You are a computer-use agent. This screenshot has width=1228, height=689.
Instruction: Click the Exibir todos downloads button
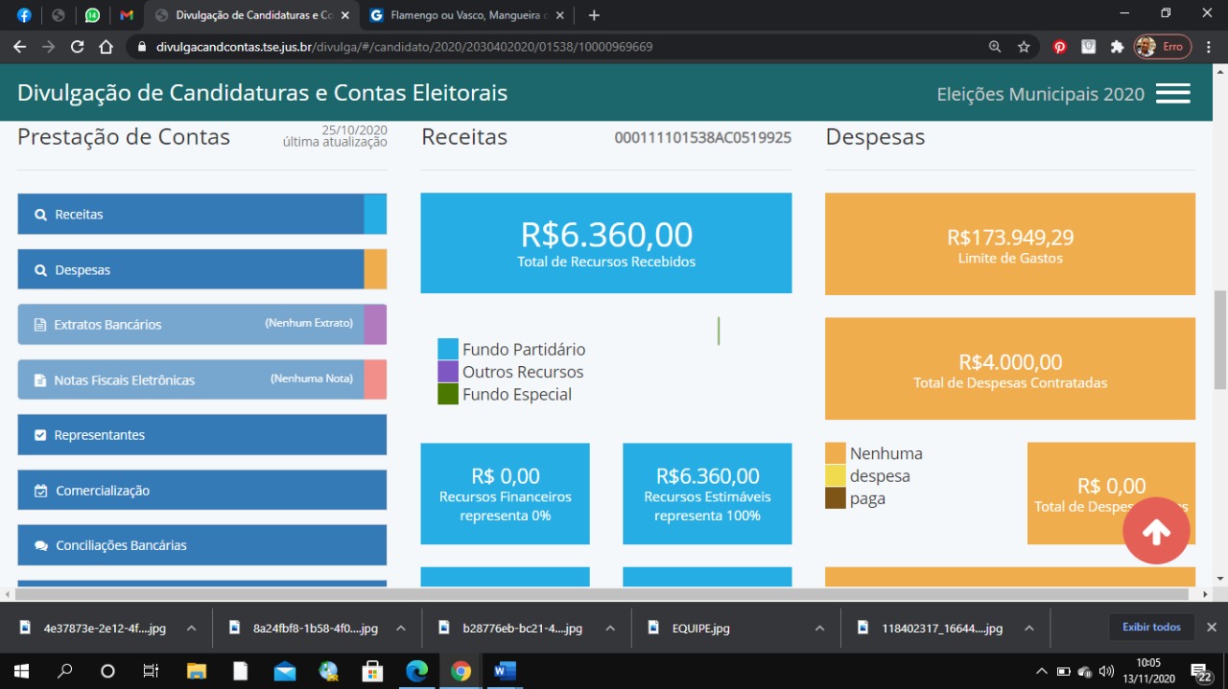click(x=1151, y=628)
